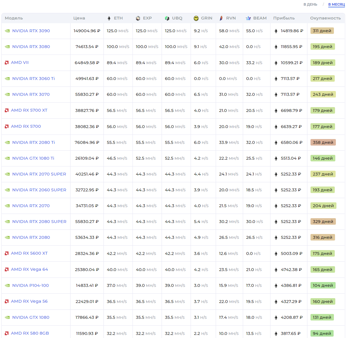Open AMD RX 5600 XT link
The height and width of the screenshot is (338, 348).
pyautogui.click(x=29, y=253)
